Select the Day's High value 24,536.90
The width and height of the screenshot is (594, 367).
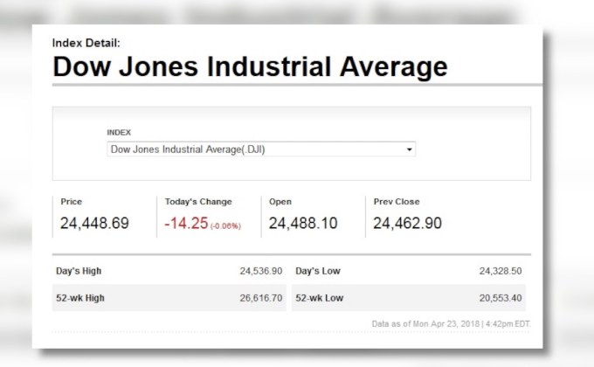click(261, 271)
